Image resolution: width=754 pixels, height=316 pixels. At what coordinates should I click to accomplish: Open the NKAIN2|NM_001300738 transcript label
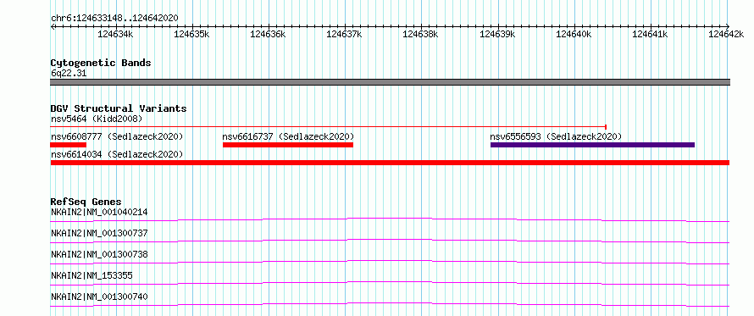[99, 254]
